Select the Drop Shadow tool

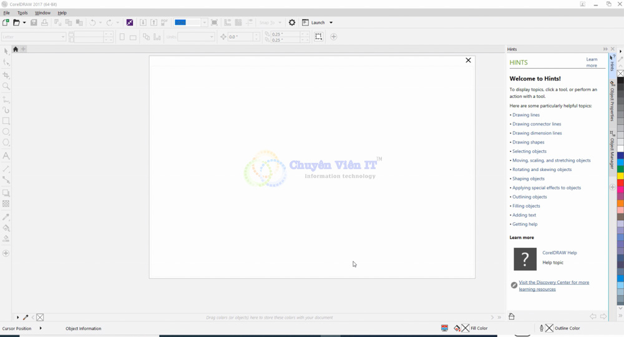click(x=6, y=193)
